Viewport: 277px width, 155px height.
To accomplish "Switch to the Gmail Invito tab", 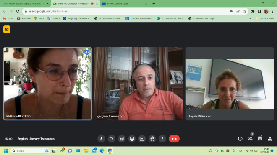I will click(26, 3).
